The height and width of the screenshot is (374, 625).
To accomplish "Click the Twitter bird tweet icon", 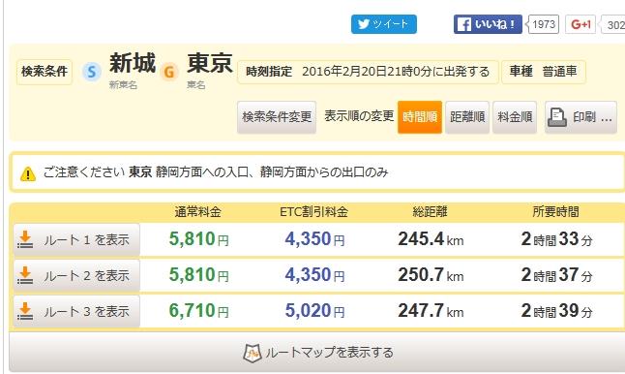I will tap(364, 24).
